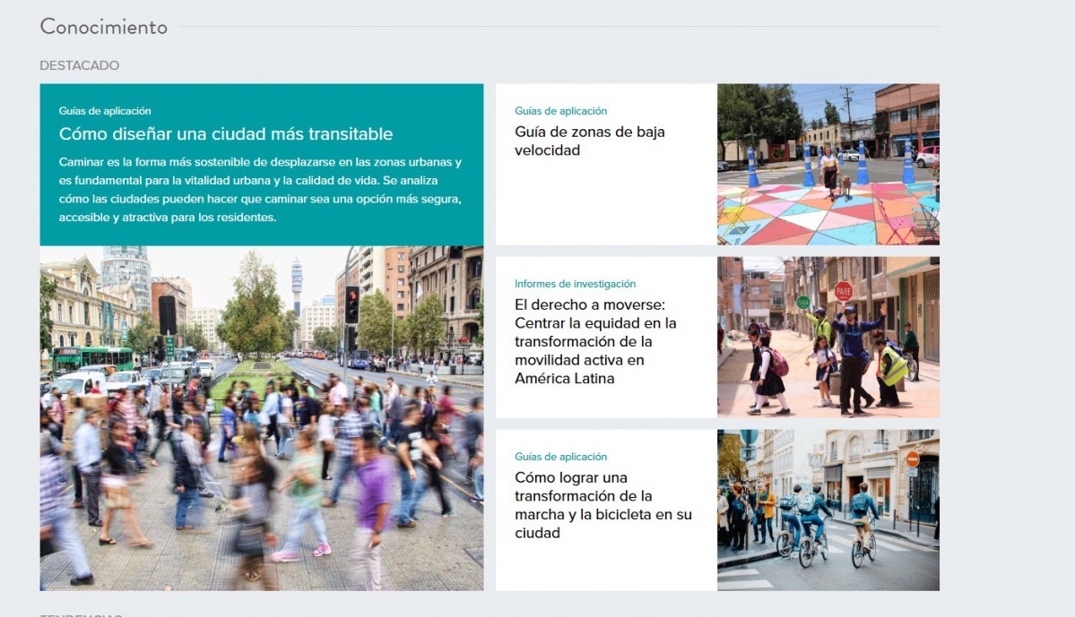Click the no-entry road sign in cyclists photo
1075x617 pixels.
[912, 459]
